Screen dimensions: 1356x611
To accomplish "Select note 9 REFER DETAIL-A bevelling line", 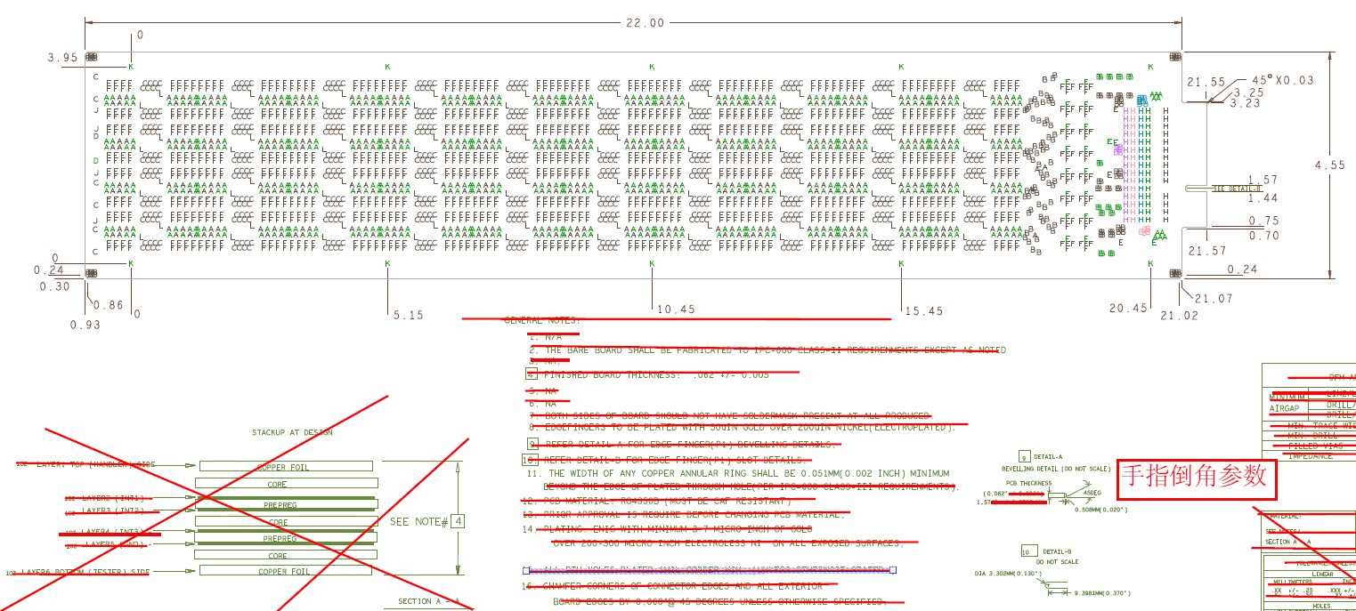I will click(x=679, y=444).
